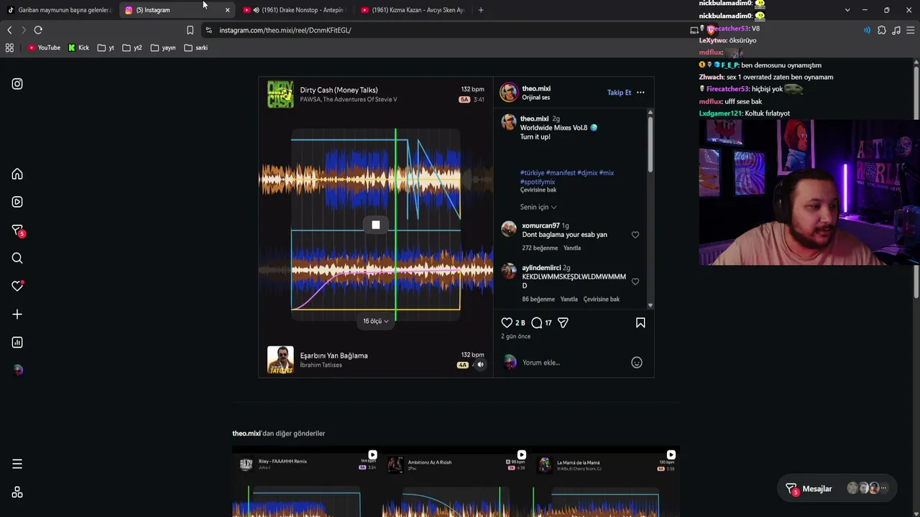Open the yt bookmarks folder

(x=106, y=48)
